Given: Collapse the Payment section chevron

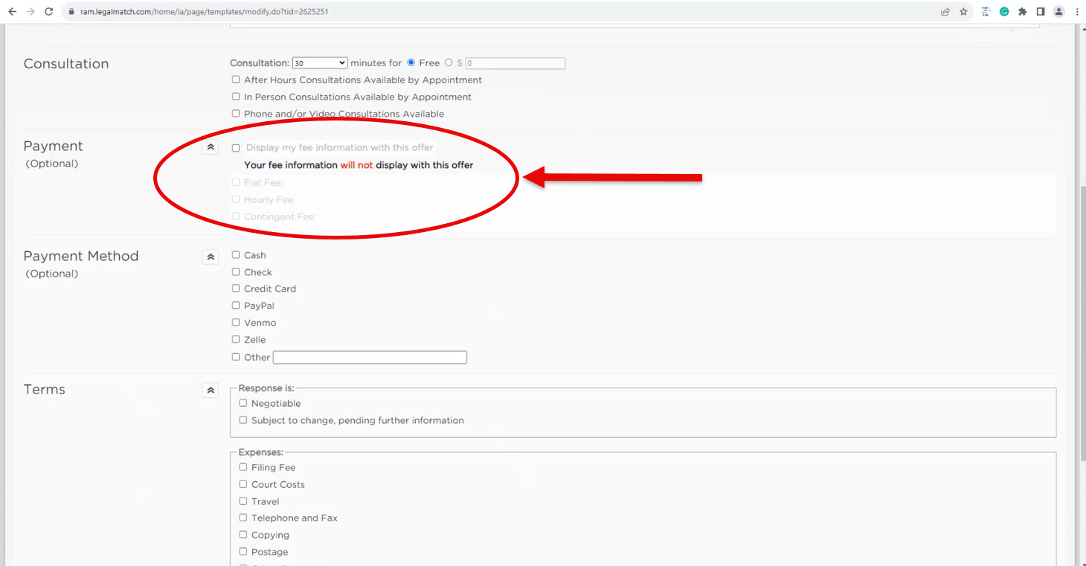Looking at the screenshot, I should point(211,147).
